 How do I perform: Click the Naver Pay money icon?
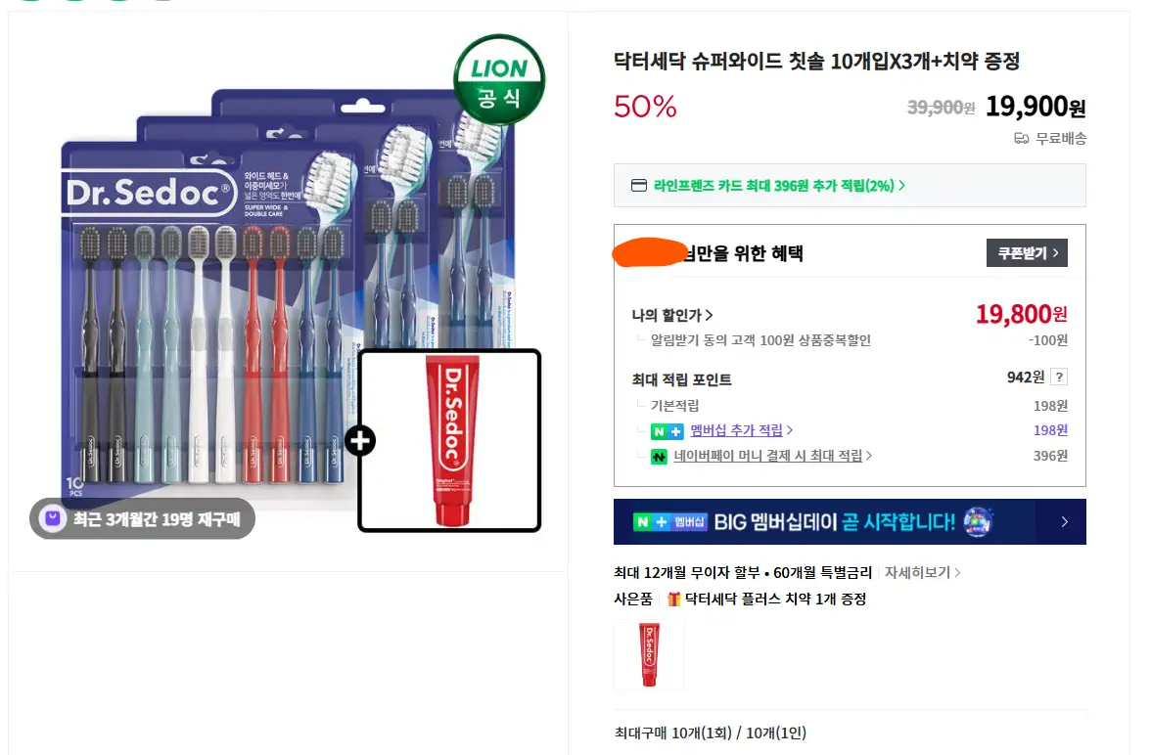click(x=659, y=457)
